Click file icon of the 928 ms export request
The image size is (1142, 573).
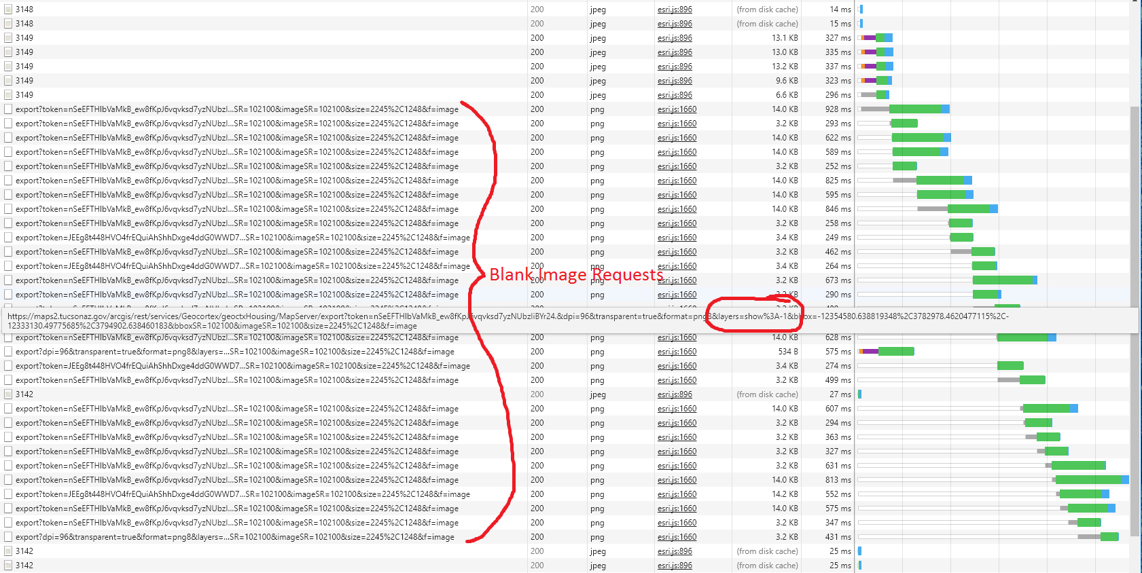pos(8,109)
